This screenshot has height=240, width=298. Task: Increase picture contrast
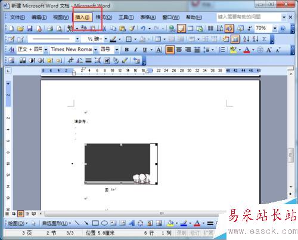[x=32, y=60]
